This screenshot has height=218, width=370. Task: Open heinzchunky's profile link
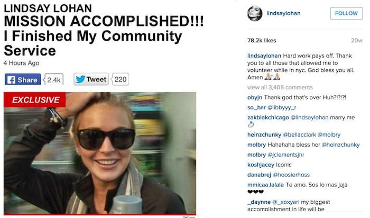pyautogui.click(x=264, y=135)
